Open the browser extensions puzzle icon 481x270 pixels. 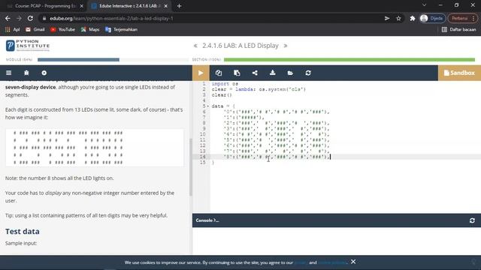(x=413, y=18)
